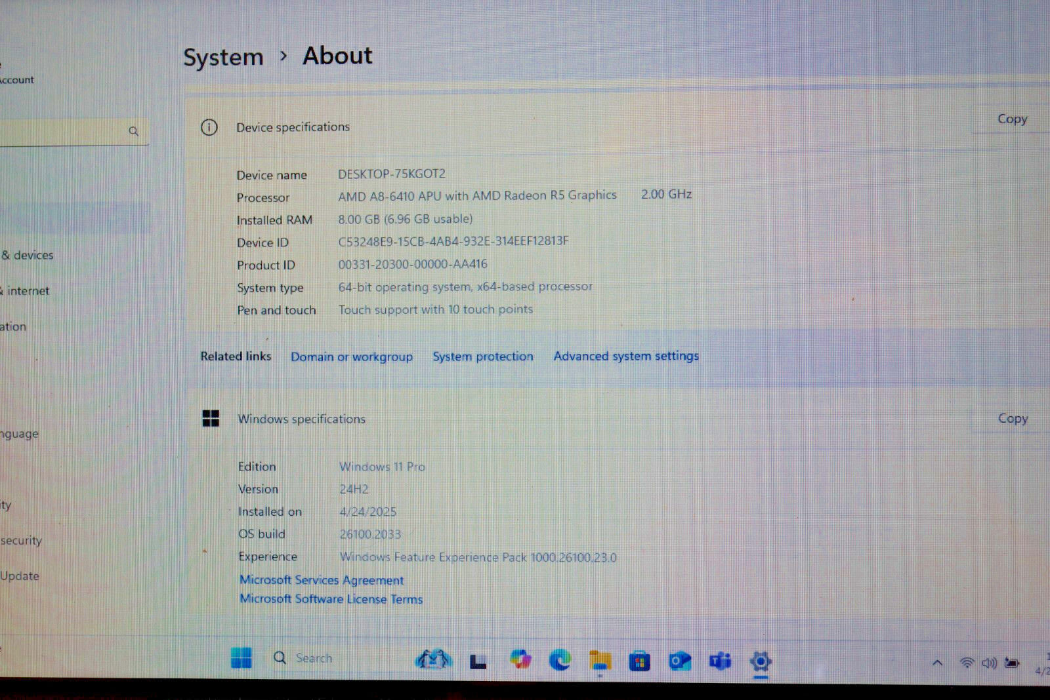
Task: Click the Device ID value C53248E9
Action: pyautogui.click(x=453, y=241)
